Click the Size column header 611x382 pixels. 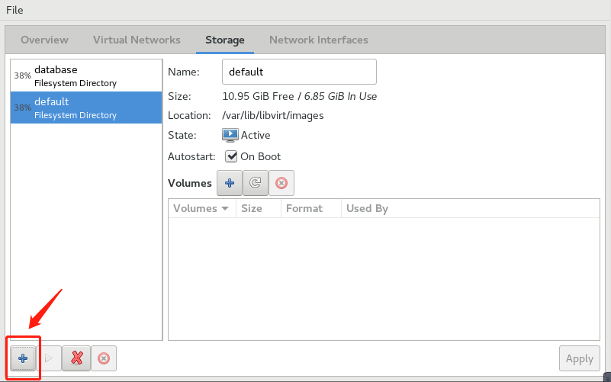tap(252, 208)
